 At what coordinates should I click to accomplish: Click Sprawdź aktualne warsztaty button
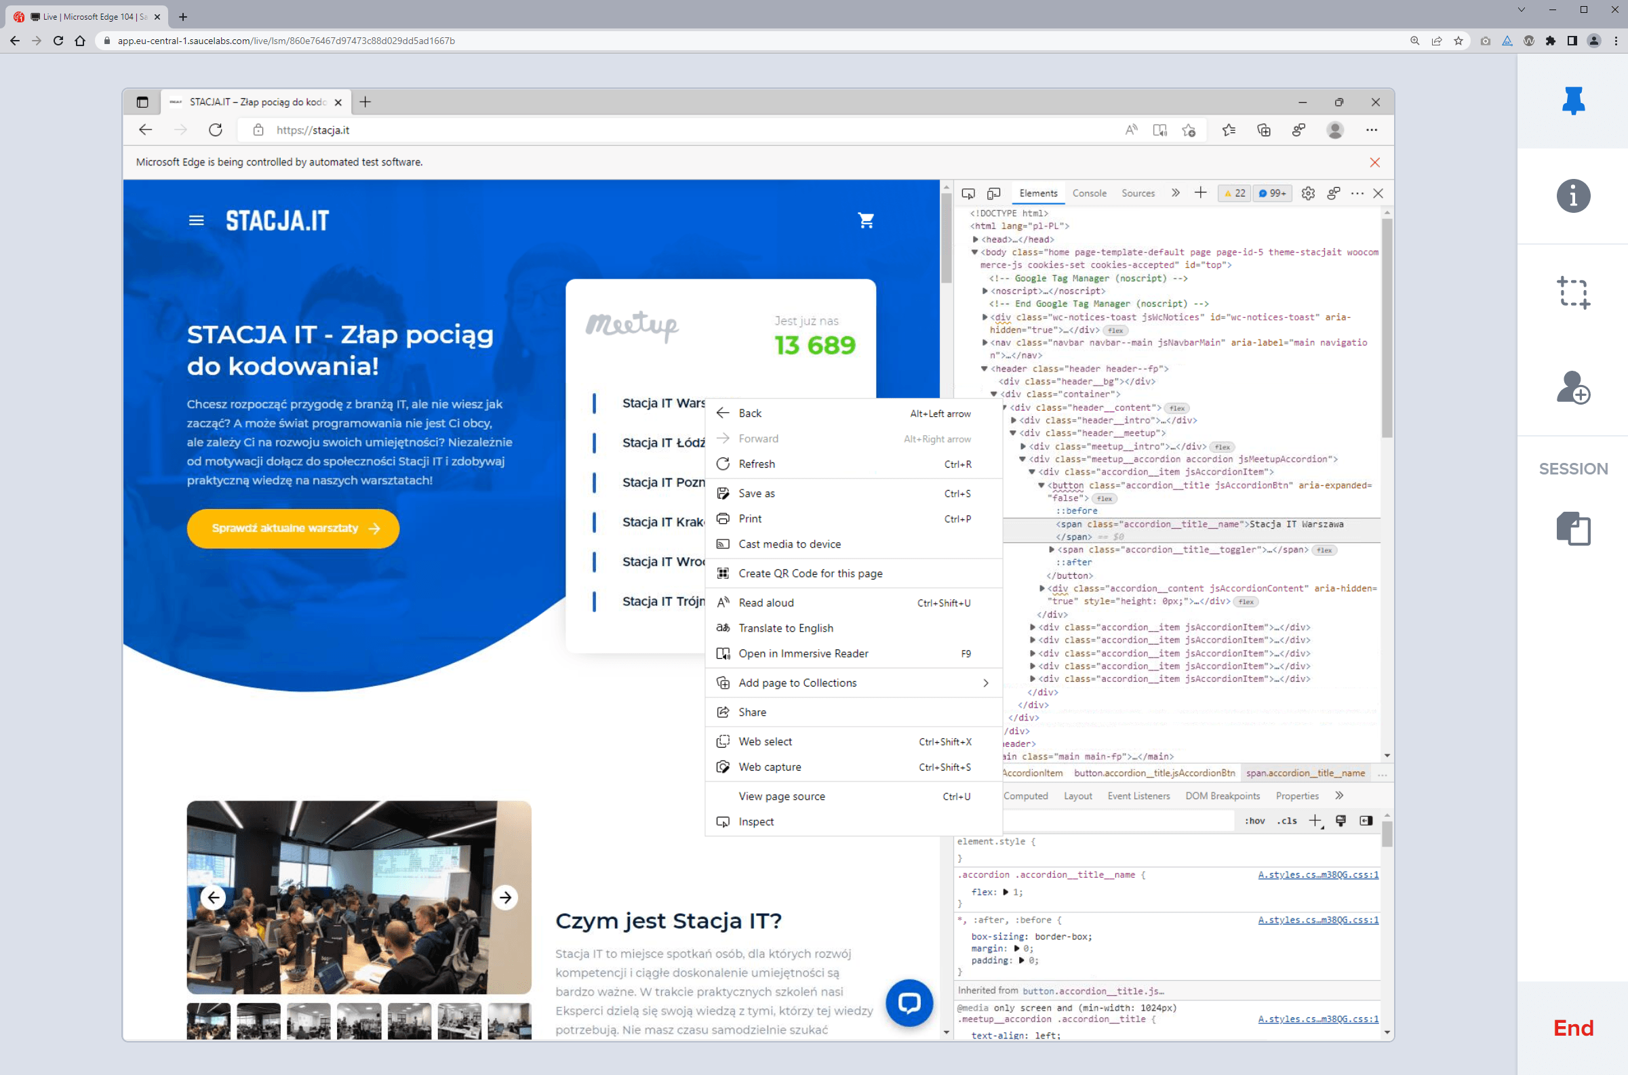pyautogui.click(x=293, y=528)
